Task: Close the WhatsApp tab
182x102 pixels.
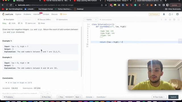Action: (x=40, y=1)
